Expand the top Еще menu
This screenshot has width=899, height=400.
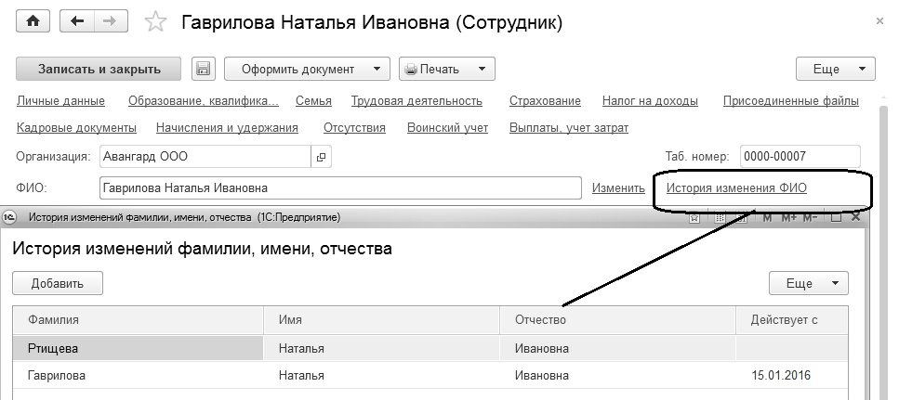836,70
